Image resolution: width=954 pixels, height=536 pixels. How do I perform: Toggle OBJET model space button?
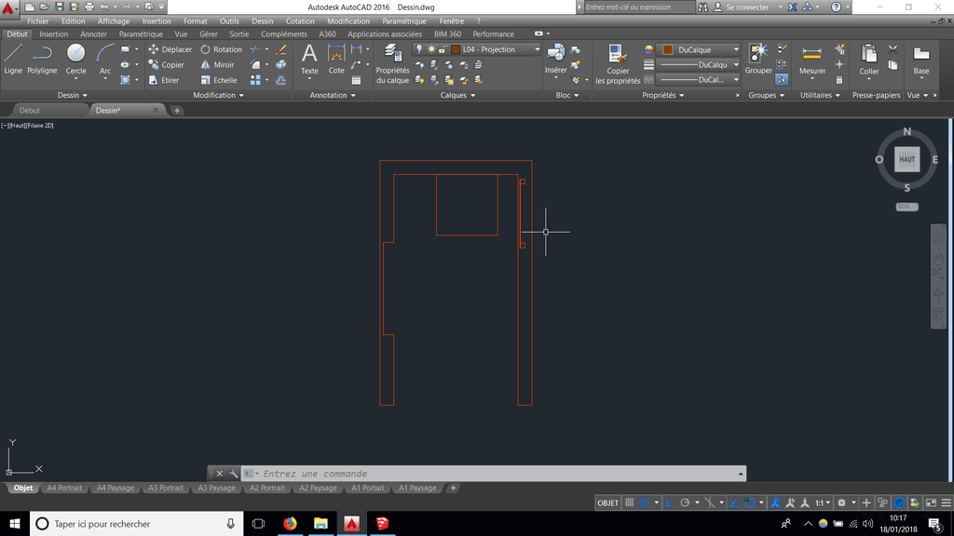(x=607, y=502)
